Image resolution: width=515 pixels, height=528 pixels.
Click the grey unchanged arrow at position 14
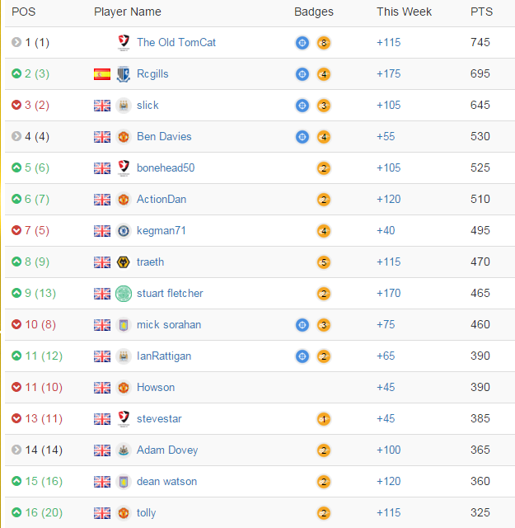(16, 450)
